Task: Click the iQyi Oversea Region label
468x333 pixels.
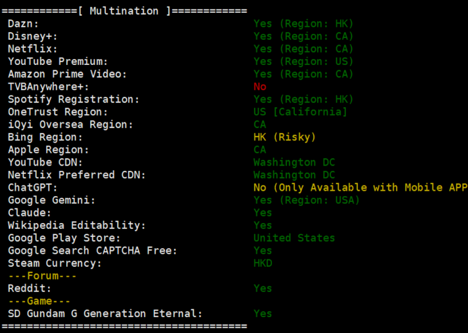Action: tap(70, 124)
